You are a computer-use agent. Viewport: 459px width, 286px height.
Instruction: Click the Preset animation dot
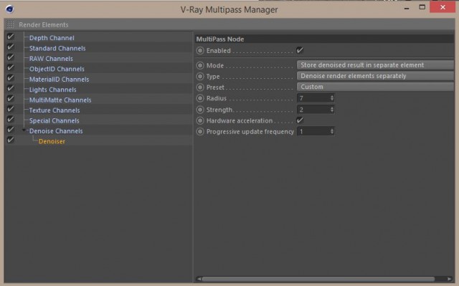click(200, 87)
